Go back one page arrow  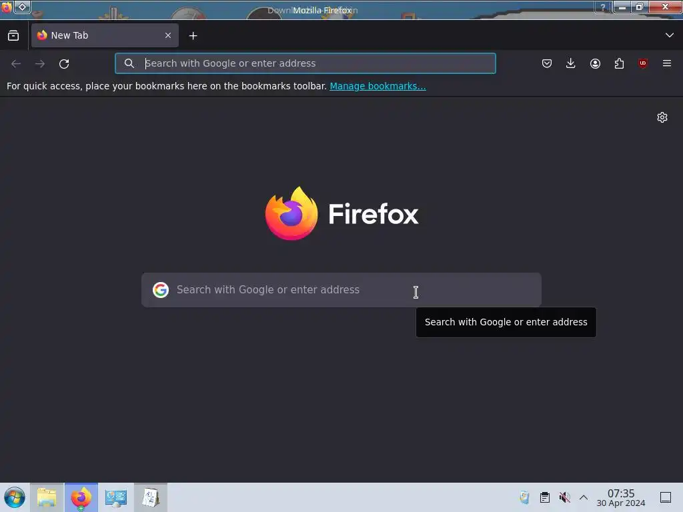[x=16, y=63]
